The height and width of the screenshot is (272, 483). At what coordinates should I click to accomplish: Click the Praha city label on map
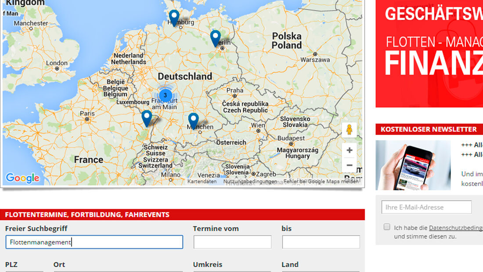pos(235,91)
